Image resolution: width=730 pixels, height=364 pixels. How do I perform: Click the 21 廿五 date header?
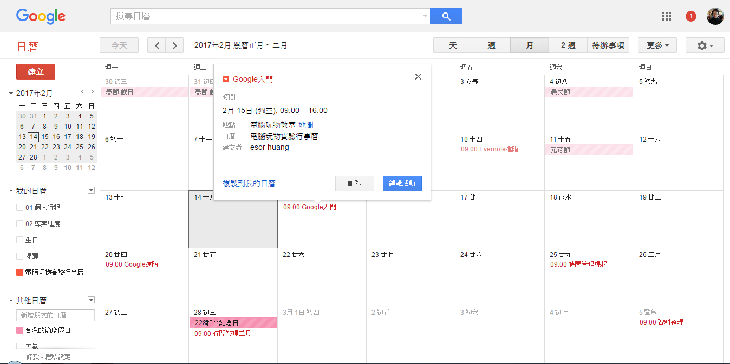(205, 255)
